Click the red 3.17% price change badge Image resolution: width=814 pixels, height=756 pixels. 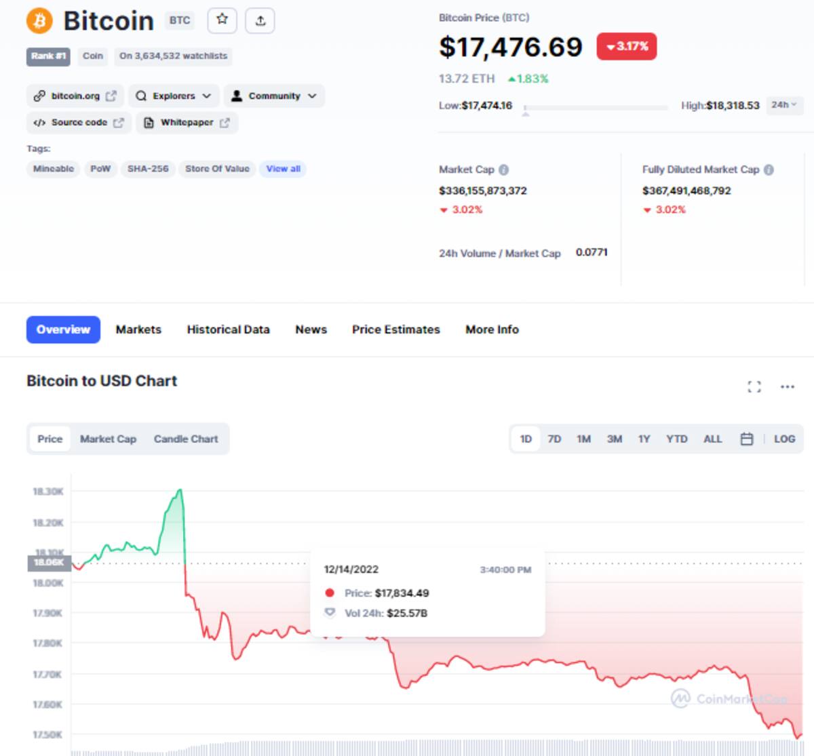click(x=627, y=46)
